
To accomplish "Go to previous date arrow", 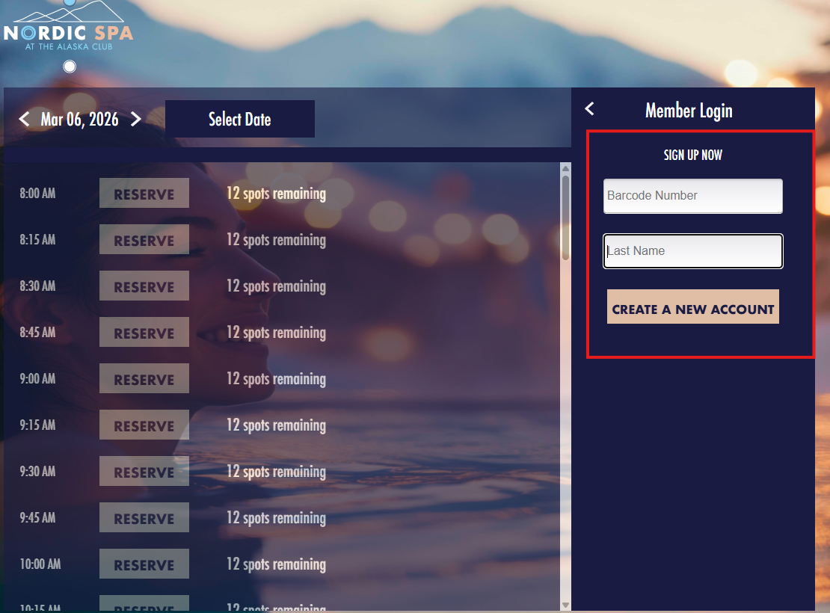I will click(25, 120).
